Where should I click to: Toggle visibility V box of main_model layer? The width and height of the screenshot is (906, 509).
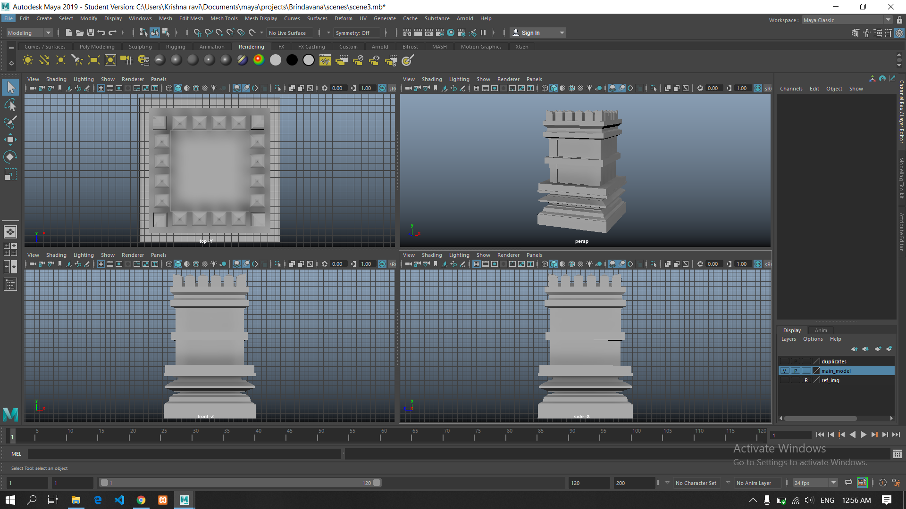click(784, 371)
